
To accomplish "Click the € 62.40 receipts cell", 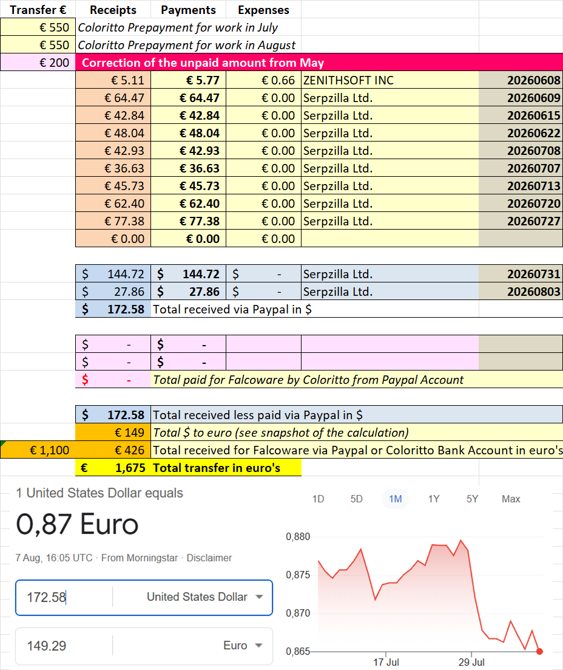I will click(x=113, y=203).
